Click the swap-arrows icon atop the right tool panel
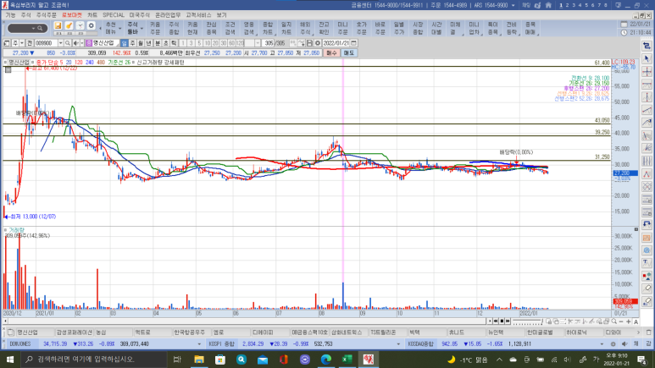Image resolution: width=655 pixels, height=368 pixels. tap(647, 46)
